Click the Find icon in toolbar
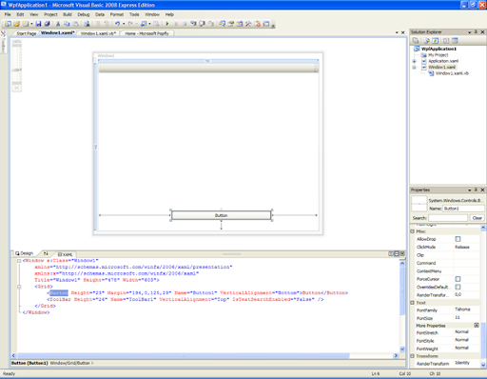 (87, 24)
